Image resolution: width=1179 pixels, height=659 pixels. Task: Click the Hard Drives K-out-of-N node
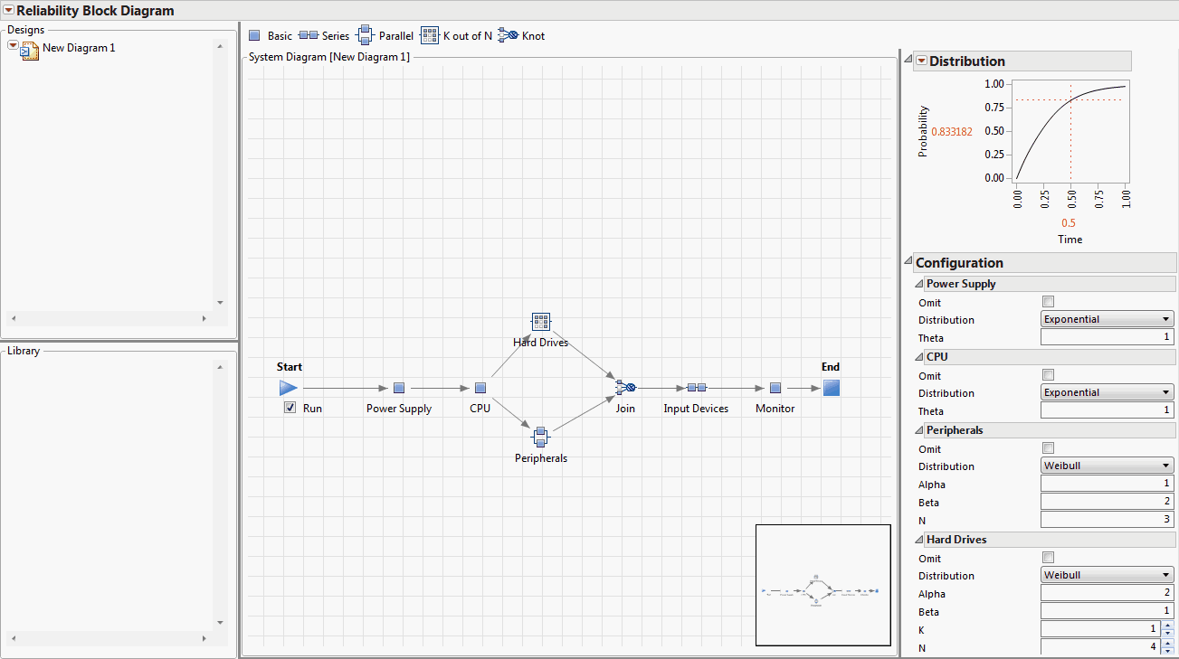coord(540,321)
